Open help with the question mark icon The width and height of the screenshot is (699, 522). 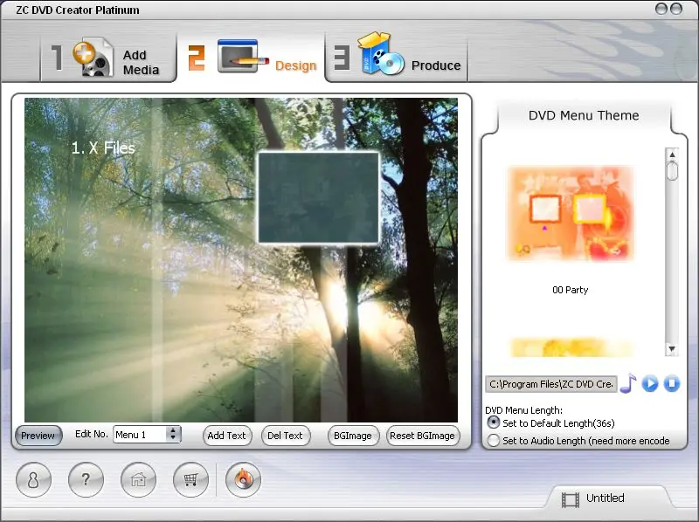point(86,480)
